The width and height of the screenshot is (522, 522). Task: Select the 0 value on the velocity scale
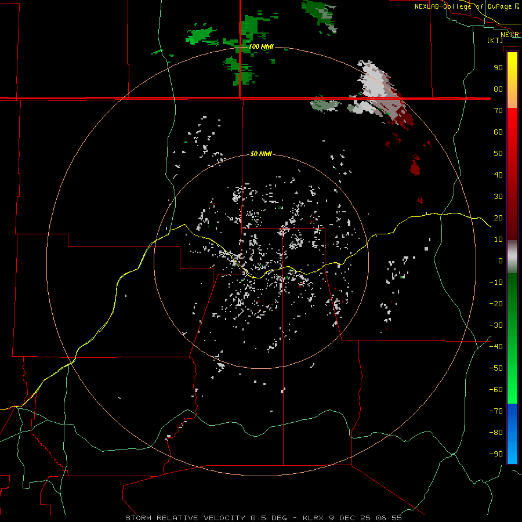501,260
